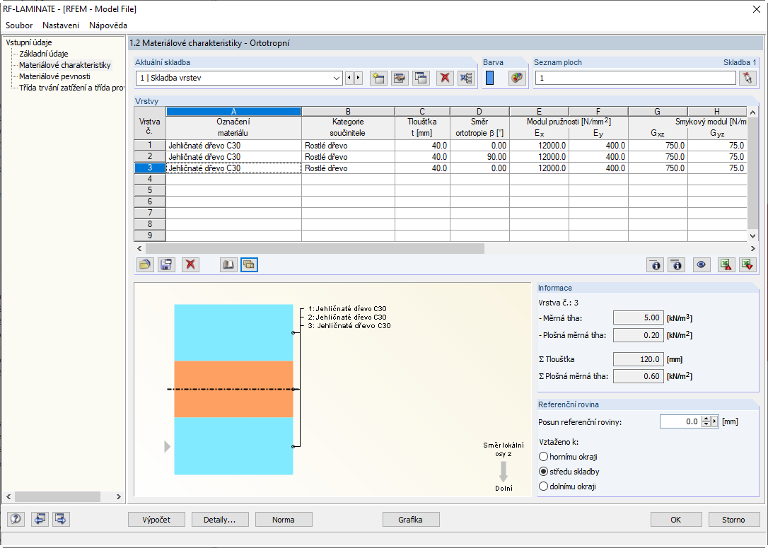Click the Měrná tíha 5.00 value field
Screen dimensions: 768x548
[638, 317]
